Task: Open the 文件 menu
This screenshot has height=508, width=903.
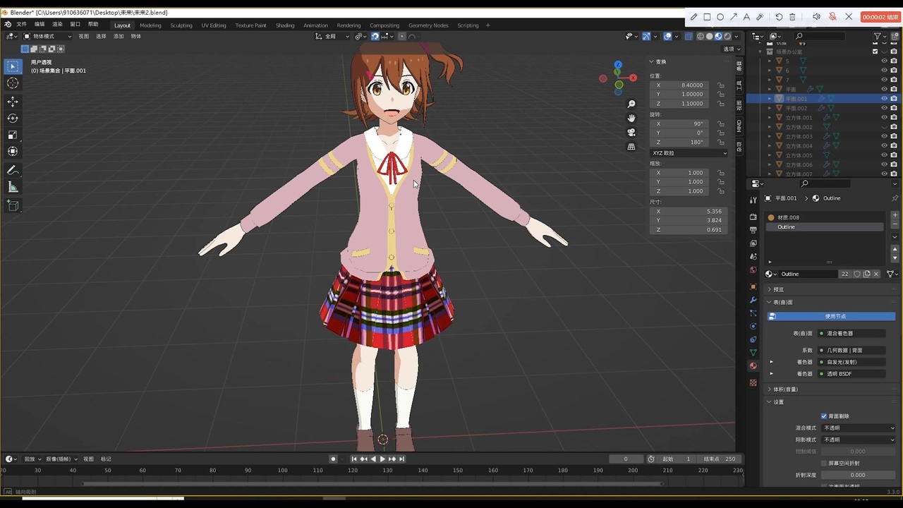Action: pyautogui.click(x=21, y=25)
